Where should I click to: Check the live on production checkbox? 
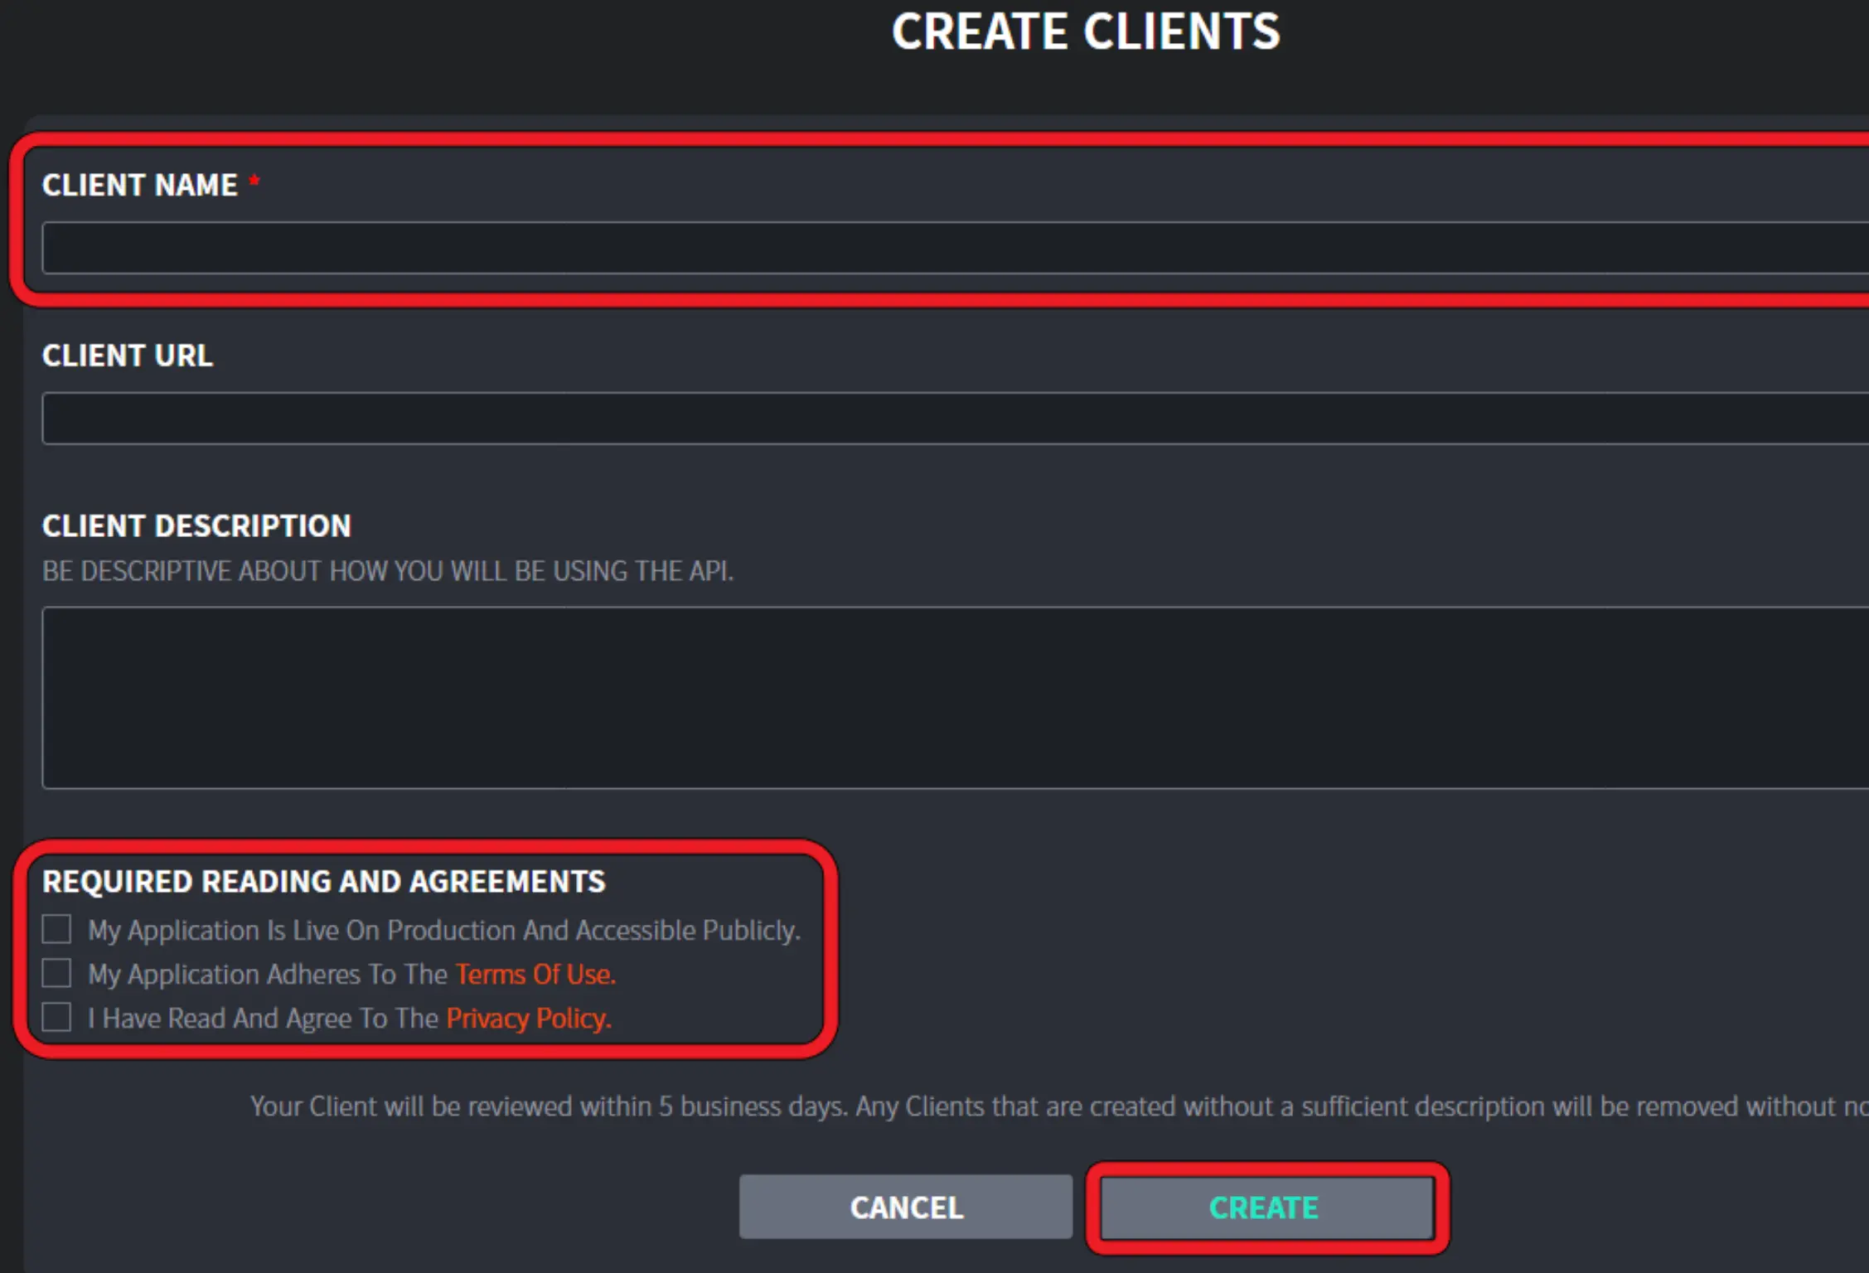coord(56,929)
